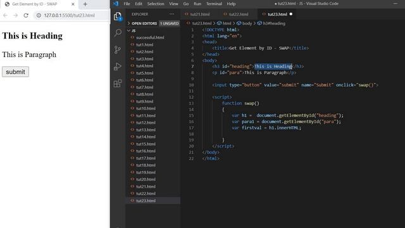Reload the browser page
Viewport: 405px width, 228px height.
[x=26, y=15]
